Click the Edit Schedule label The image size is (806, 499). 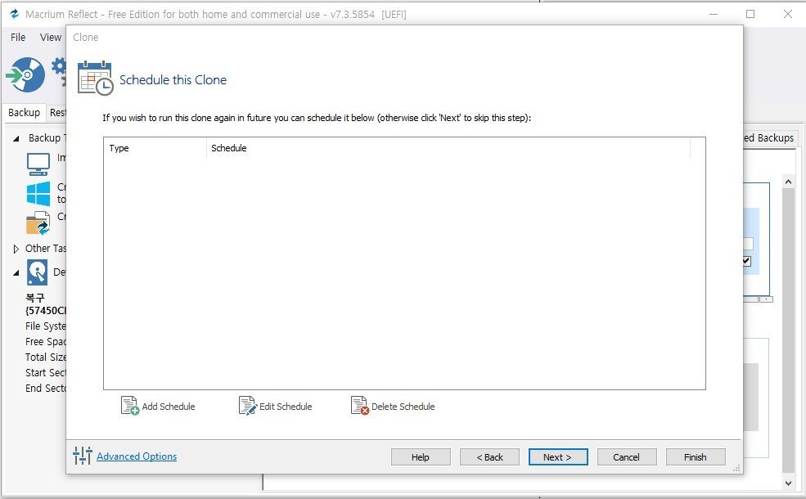pos(286,407)
